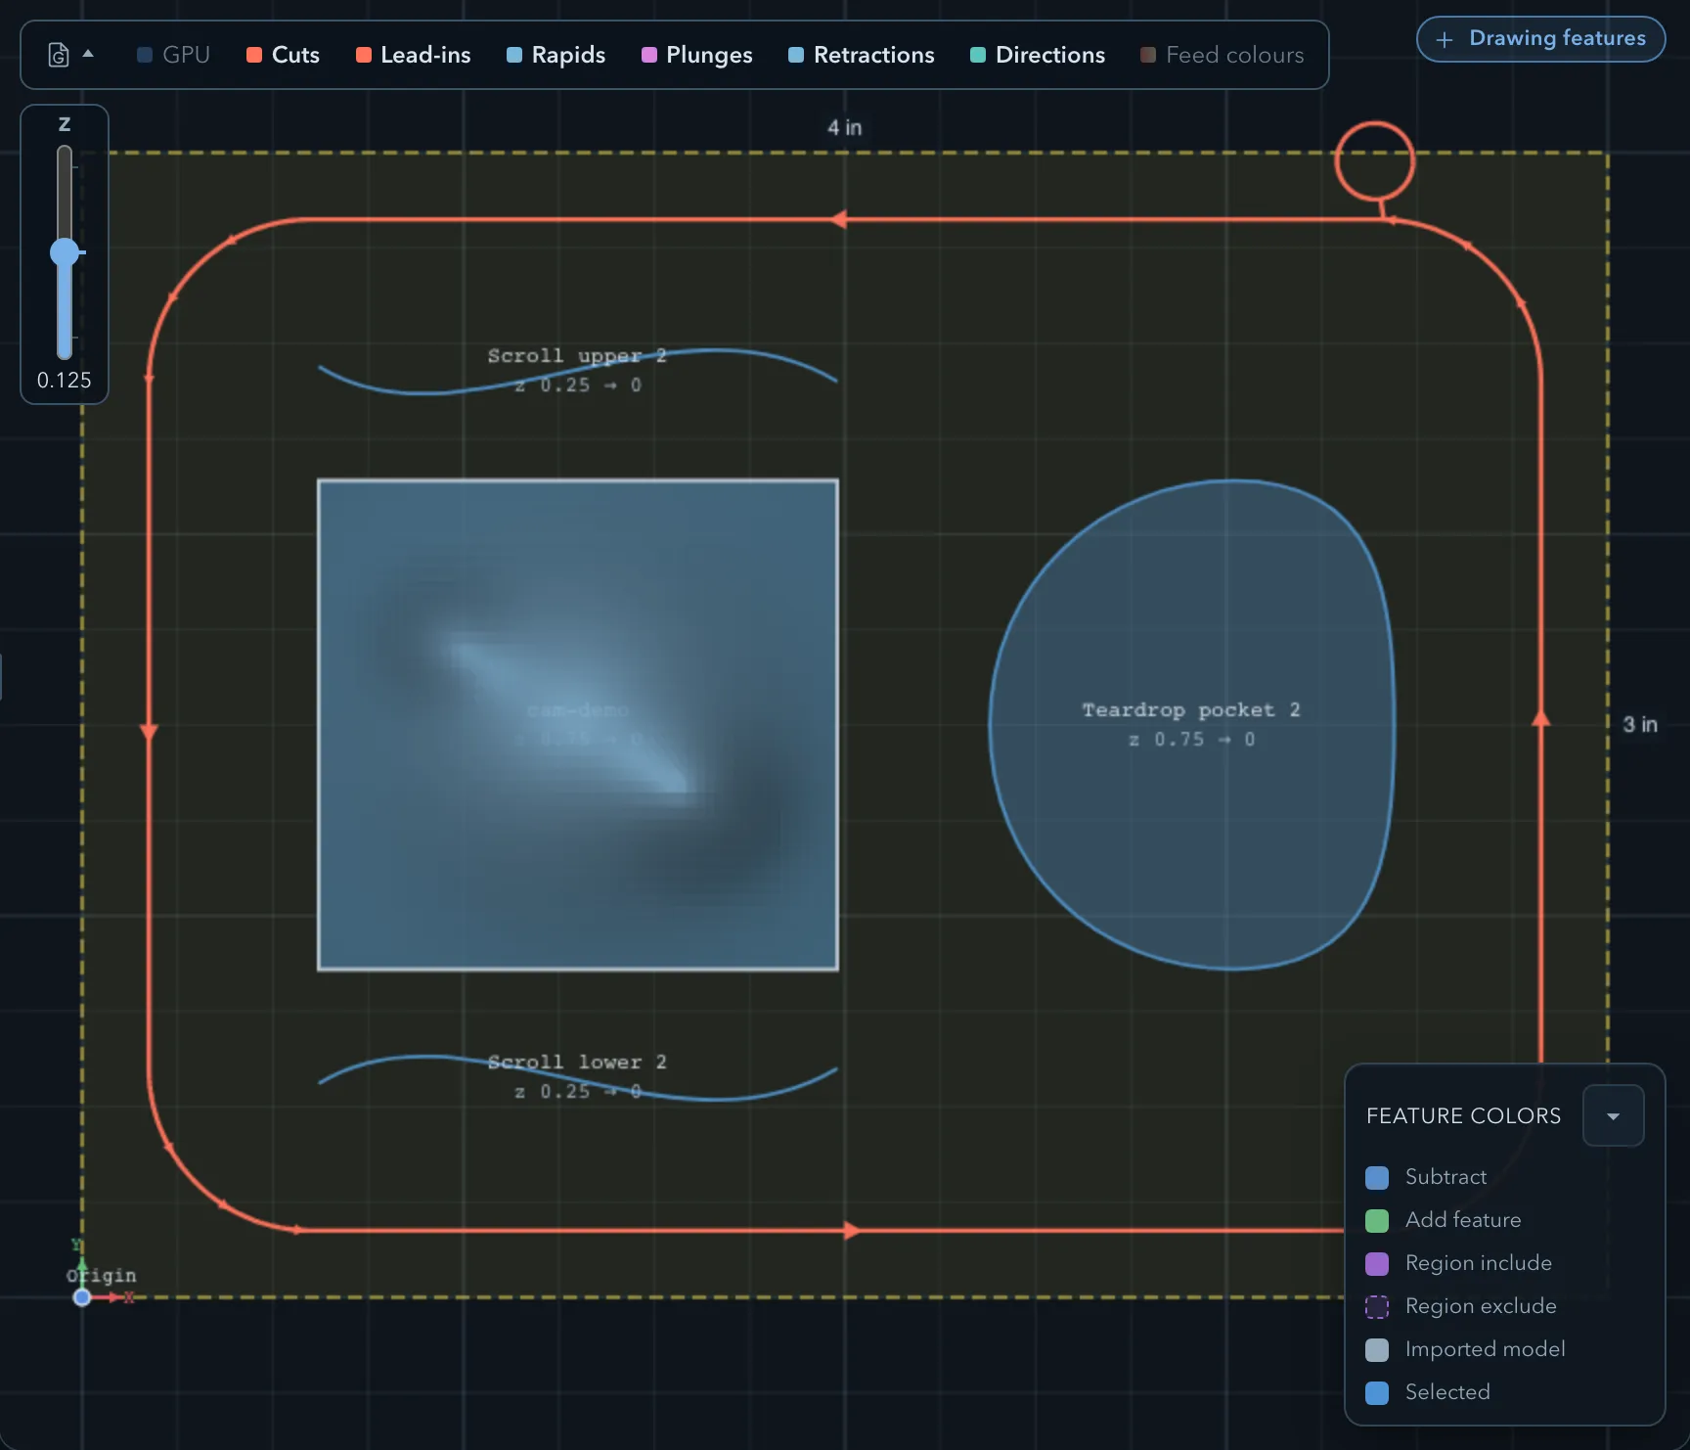The width and height of the screenshot is (1690, 1450).
Task: Toggle Plunges display
Action: (696, 55)
